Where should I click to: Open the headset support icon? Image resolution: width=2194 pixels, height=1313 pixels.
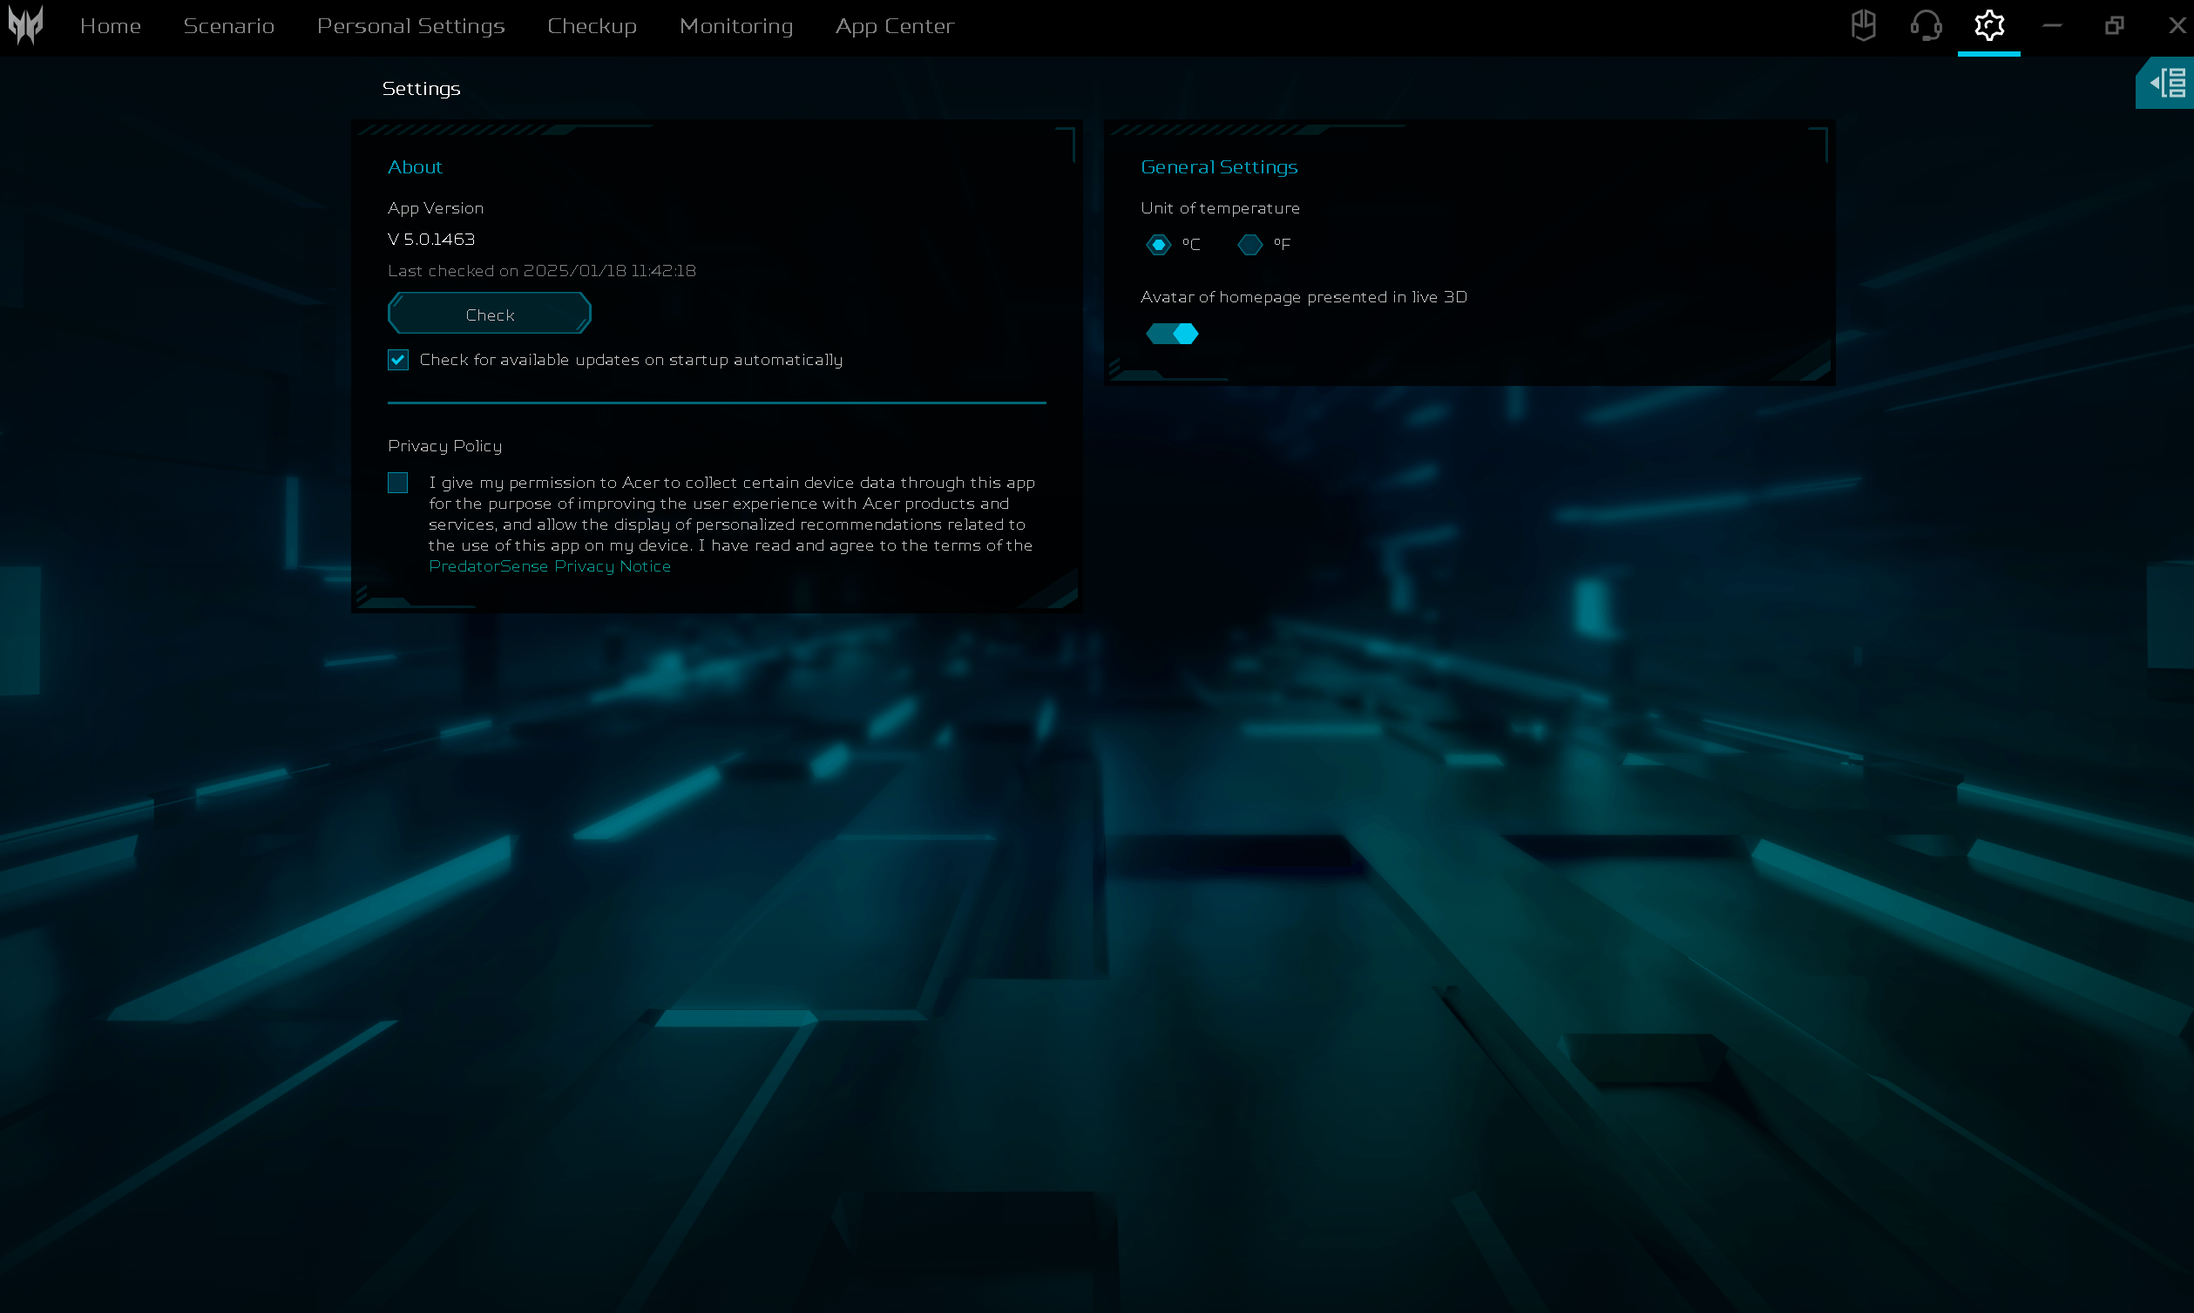[x=1926, y=24]
